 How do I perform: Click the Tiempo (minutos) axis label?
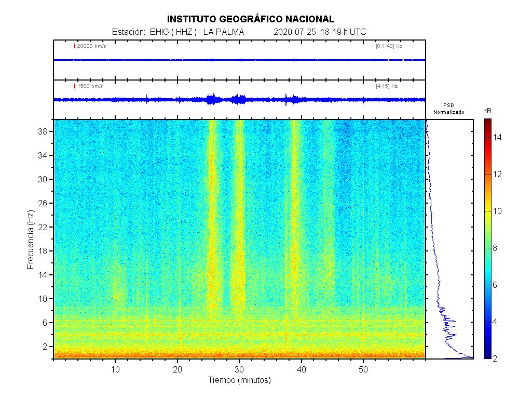tap(239, 380)
